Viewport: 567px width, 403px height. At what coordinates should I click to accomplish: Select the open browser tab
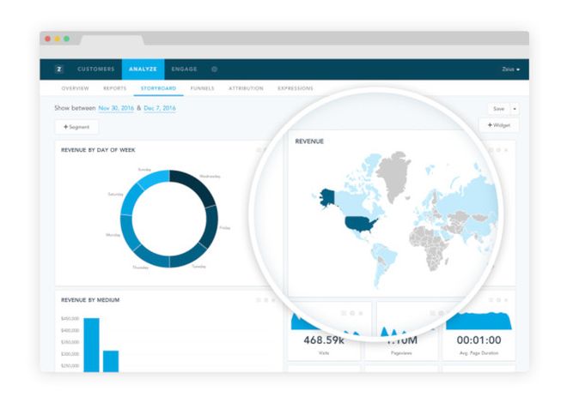(112, 40)
